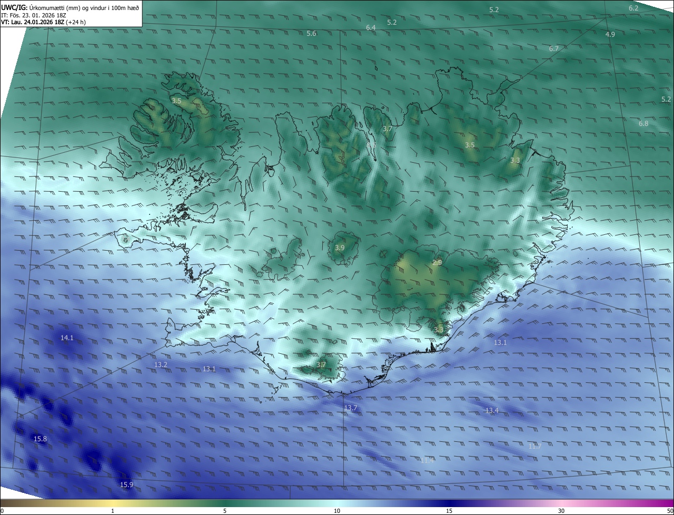
Task: Click the 6.2 value label on the map
Action: (x=633, y=8)
